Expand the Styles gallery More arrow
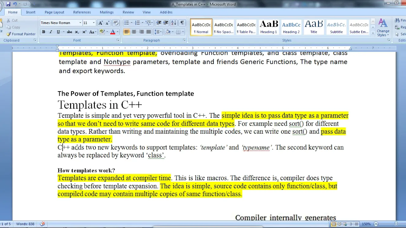Screen dimensions: 406x228 pyautogui.click(x=373, y=33)
